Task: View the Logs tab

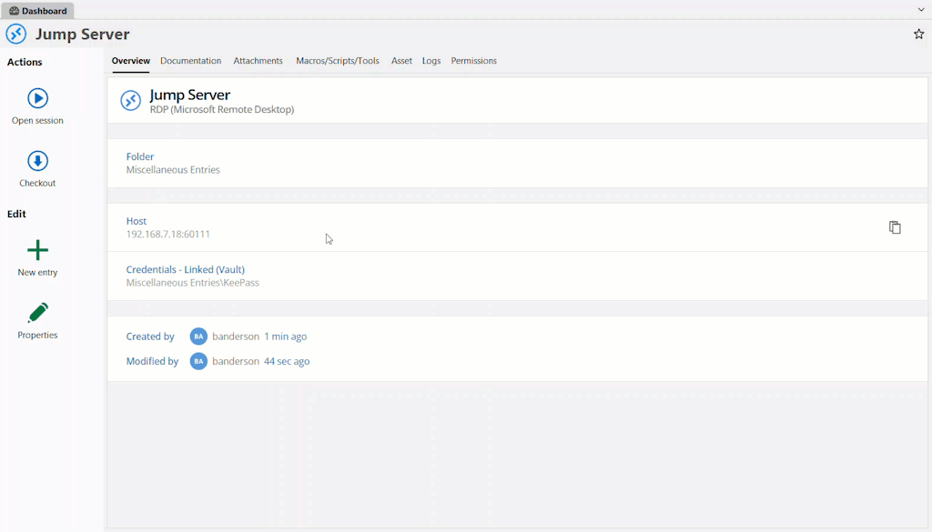Action: 431,61
